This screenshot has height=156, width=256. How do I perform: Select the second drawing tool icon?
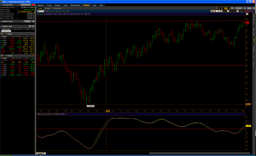click(214, 11)
